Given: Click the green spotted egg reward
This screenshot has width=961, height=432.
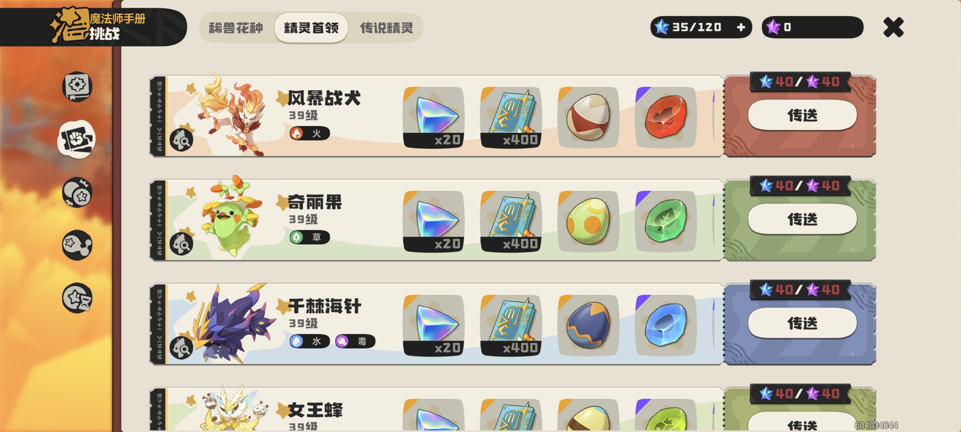Looking at the screenshot, I should (588, 221).
